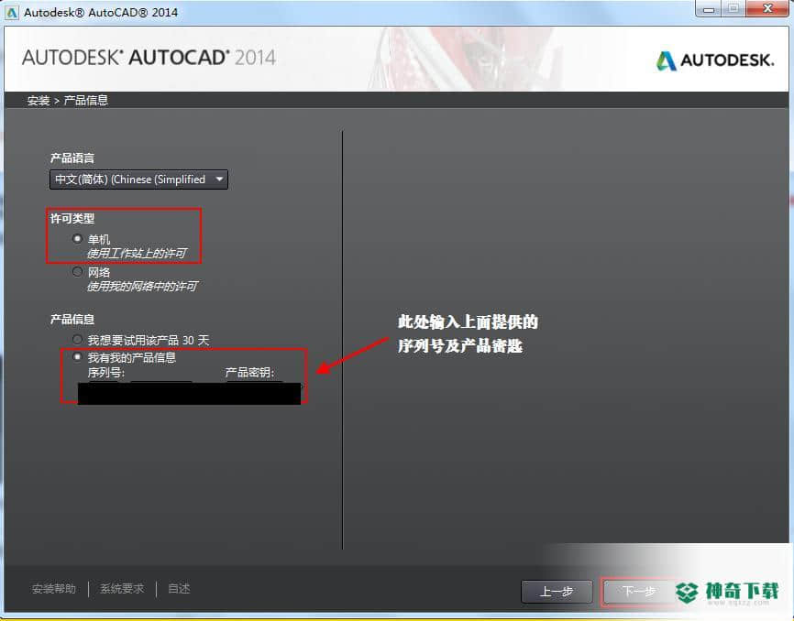The width and height of the screenshot is (794, 621).
Task: Minimize the AutoCAD installer window
Action: click(x=709, y=9)
